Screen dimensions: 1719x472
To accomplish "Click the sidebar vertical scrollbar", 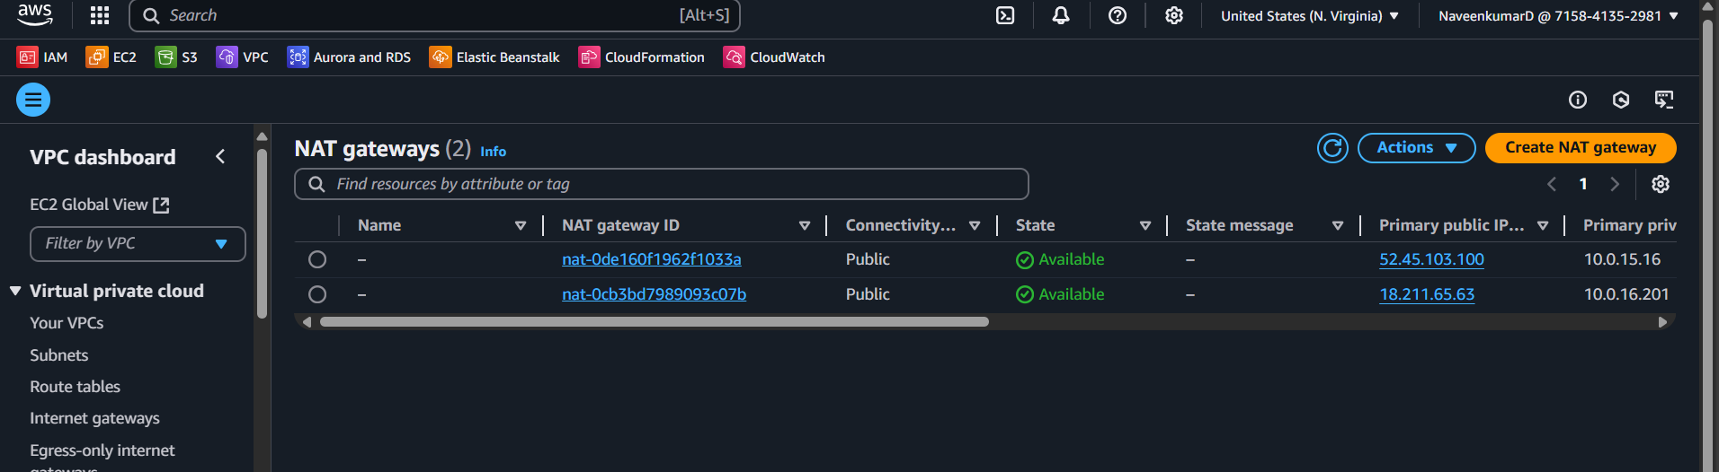I will click(x=262, y=233).
